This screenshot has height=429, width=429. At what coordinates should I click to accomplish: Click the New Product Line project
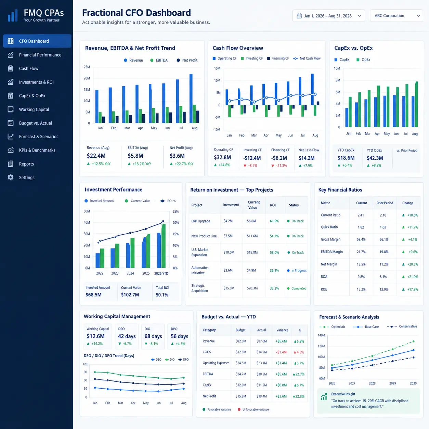204,236
